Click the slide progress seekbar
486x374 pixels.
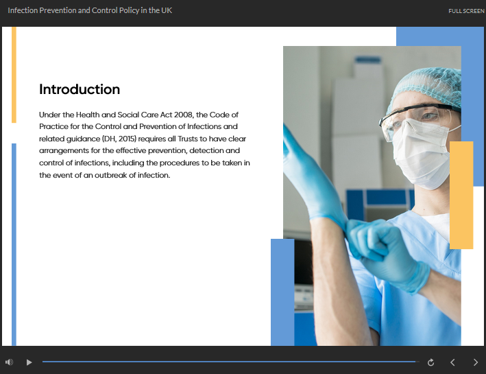coord(231,362)
